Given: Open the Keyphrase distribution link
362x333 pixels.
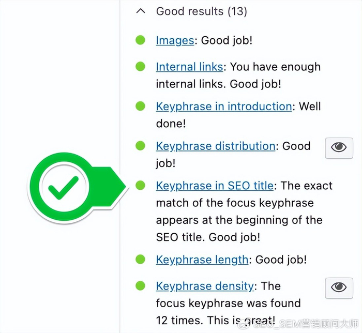Looking at the screenshot, I should click(215, 146).
